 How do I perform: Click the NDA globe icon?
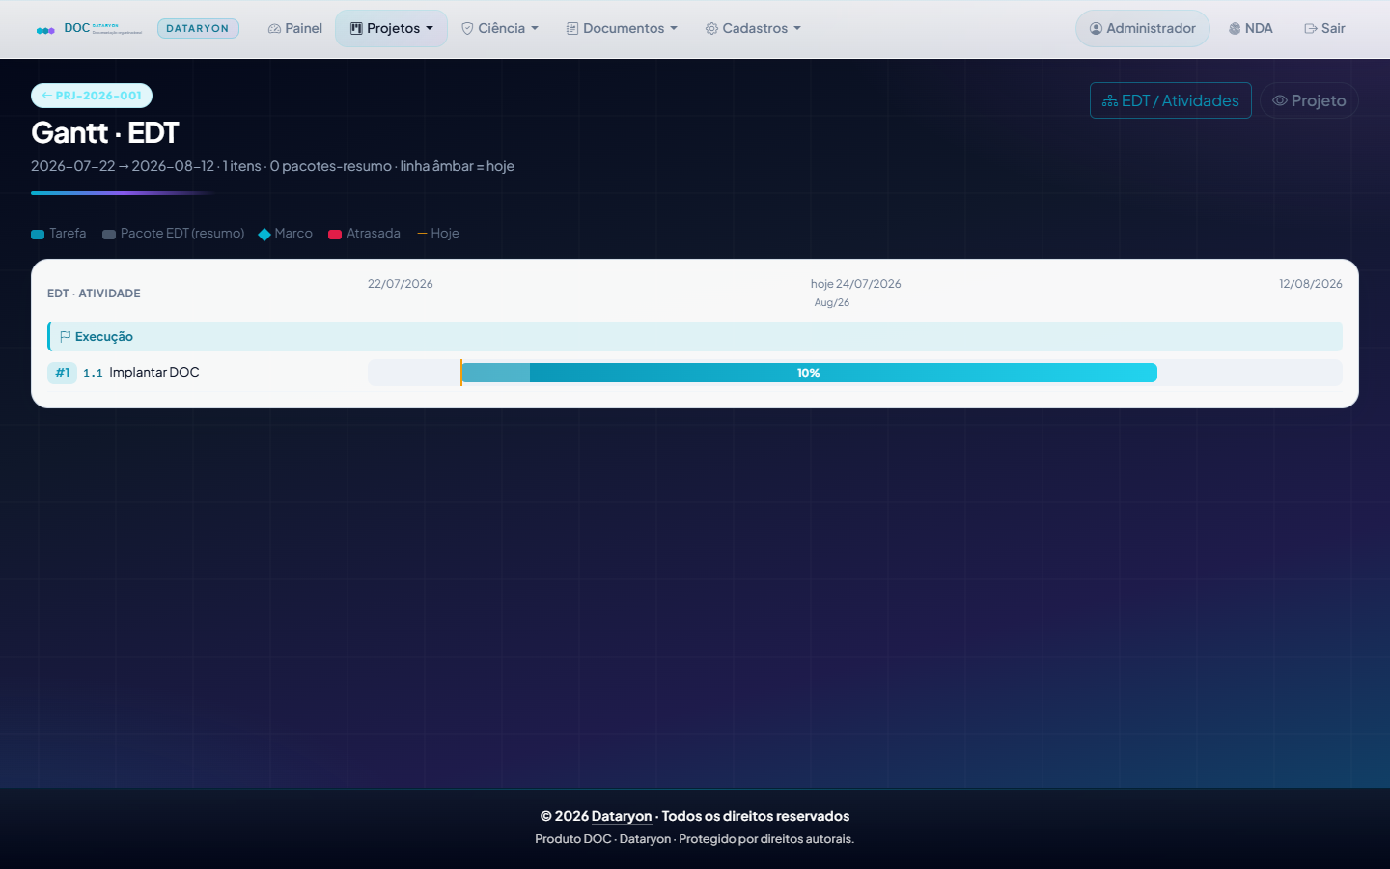point(1235,29)
